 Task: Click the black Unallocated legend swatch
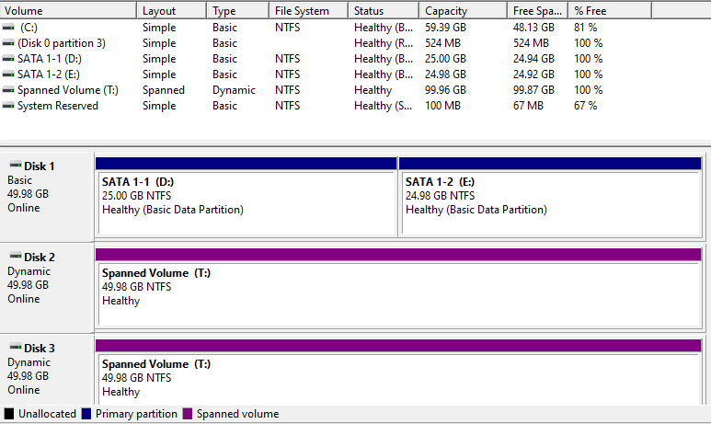coord(8,414)
